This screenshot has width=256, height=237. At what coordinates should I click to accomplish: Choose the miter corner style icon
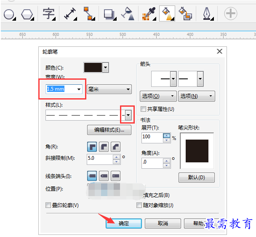coord(92,147)
